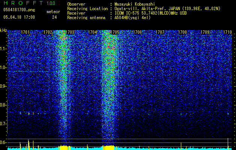236x150 pixels.
Task: Click the HROFFT 1.0.0 title text
Action: point(29,3)
